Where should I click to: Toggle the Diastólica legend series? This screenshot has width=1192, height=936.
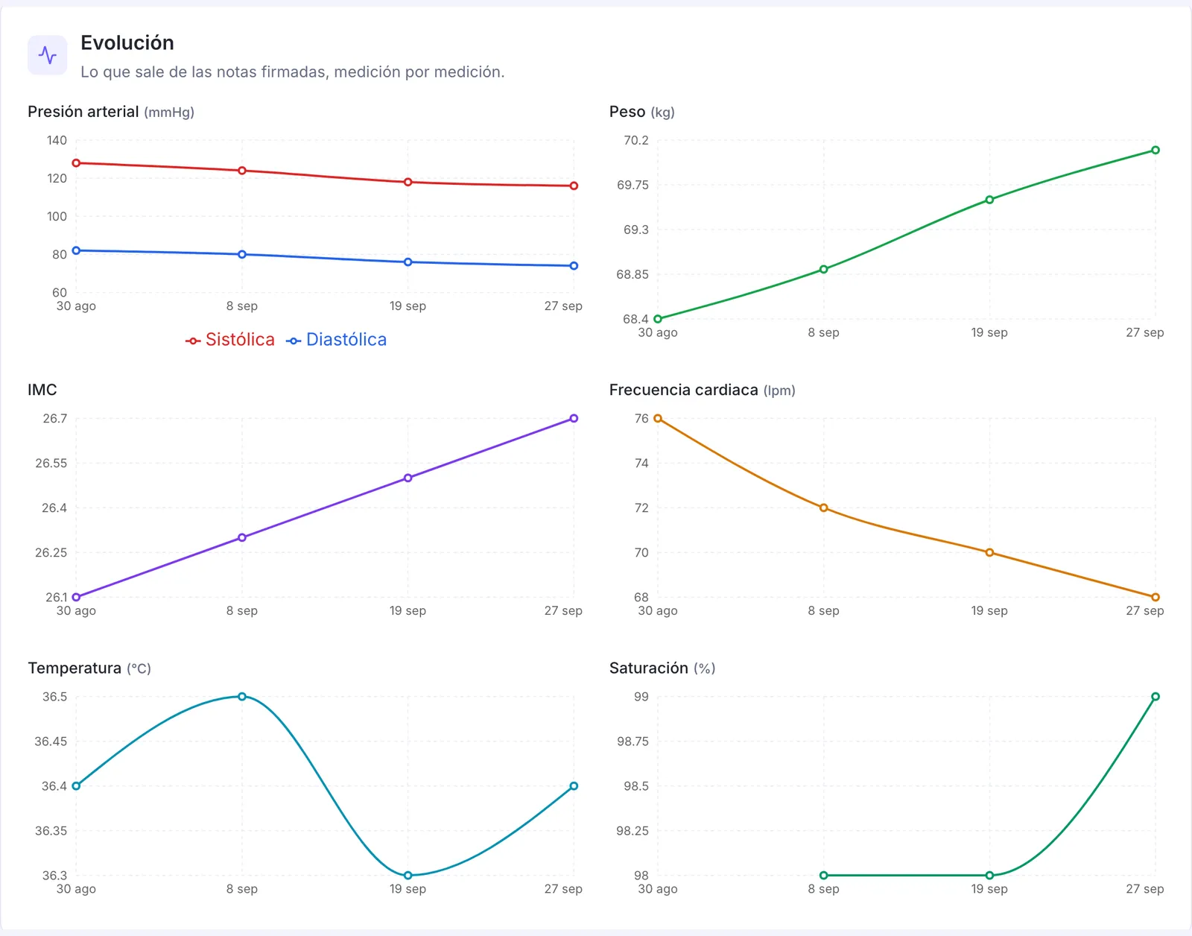[337, 340]
